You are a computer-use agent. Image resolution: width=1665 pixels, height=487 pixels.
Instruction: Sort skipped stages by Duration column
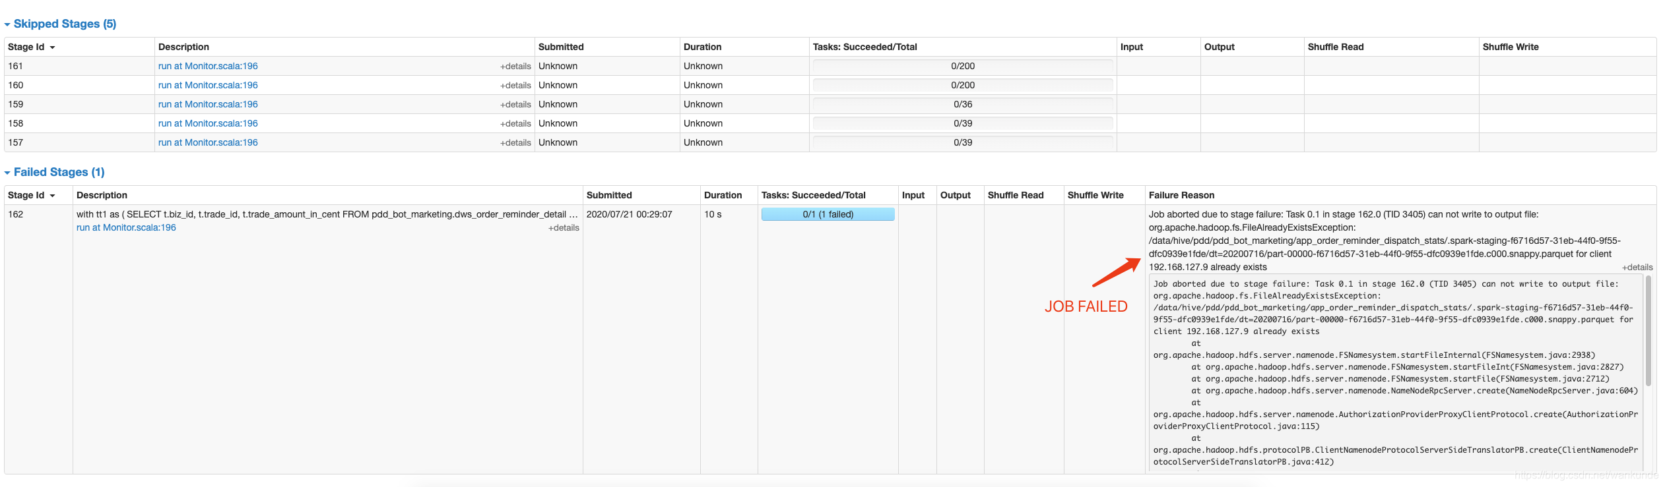pos(702,47)
